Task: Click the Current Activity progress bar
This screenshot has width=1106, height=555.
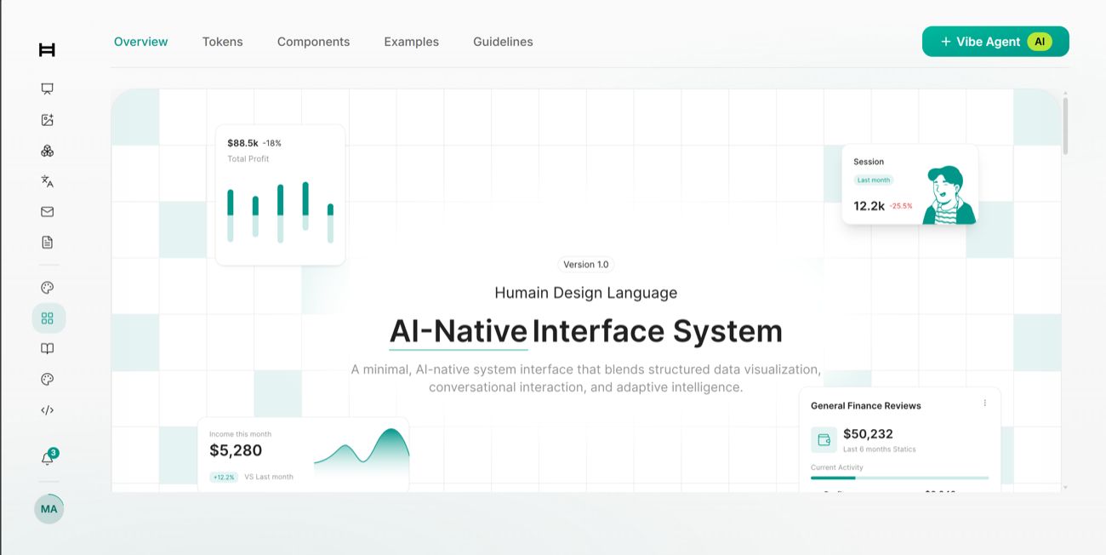Action: tap(899, 478)
